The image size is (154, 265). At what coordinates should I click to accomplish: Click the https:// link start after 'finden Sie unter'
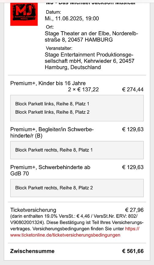tap(132, 229)
